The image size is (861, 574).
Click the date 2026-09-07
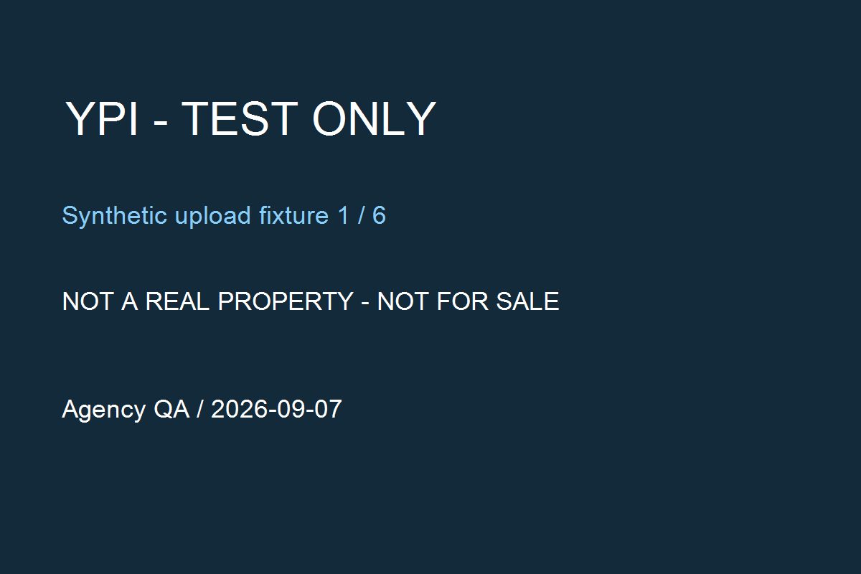click(x=276, y=409)
